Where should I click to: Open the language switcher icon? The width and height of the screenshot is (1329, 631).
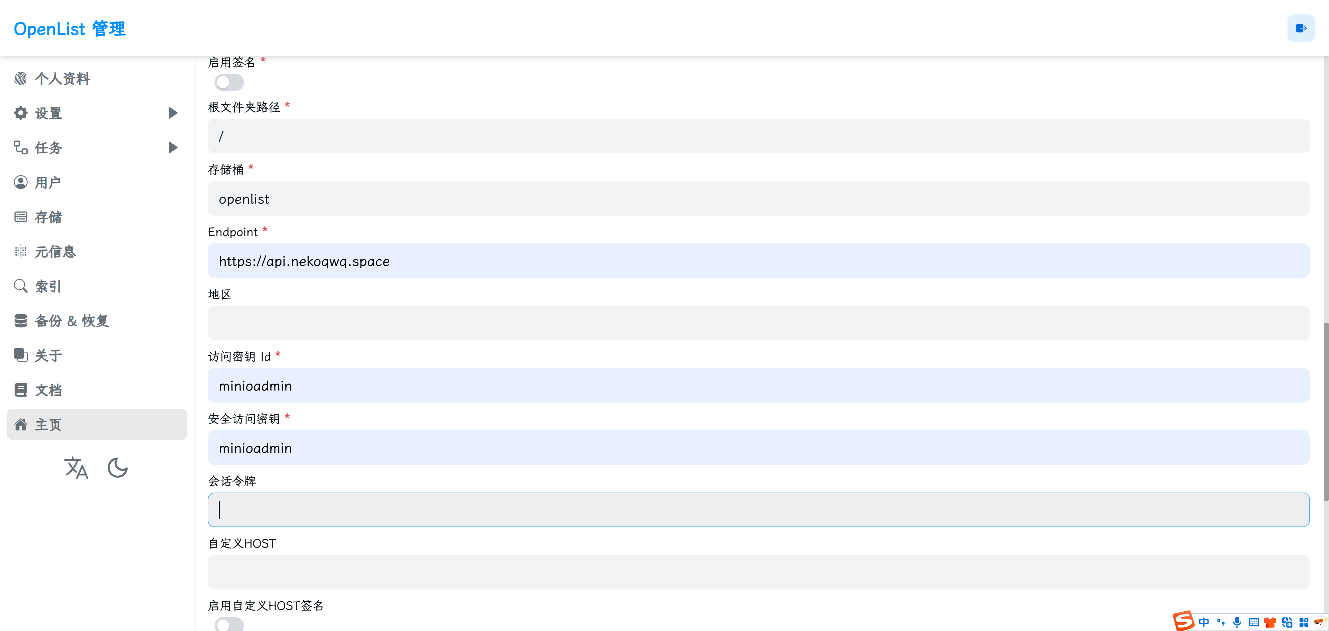76,467
